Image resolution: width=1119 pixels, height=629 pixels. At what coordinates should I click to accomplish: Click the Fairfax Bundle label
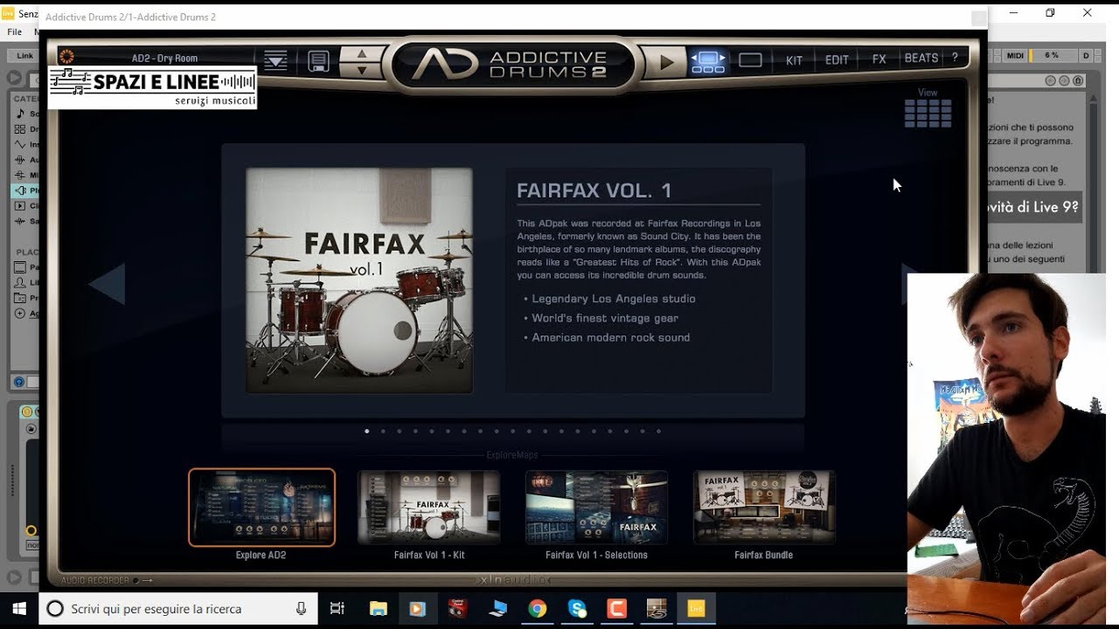click(764, 555)
